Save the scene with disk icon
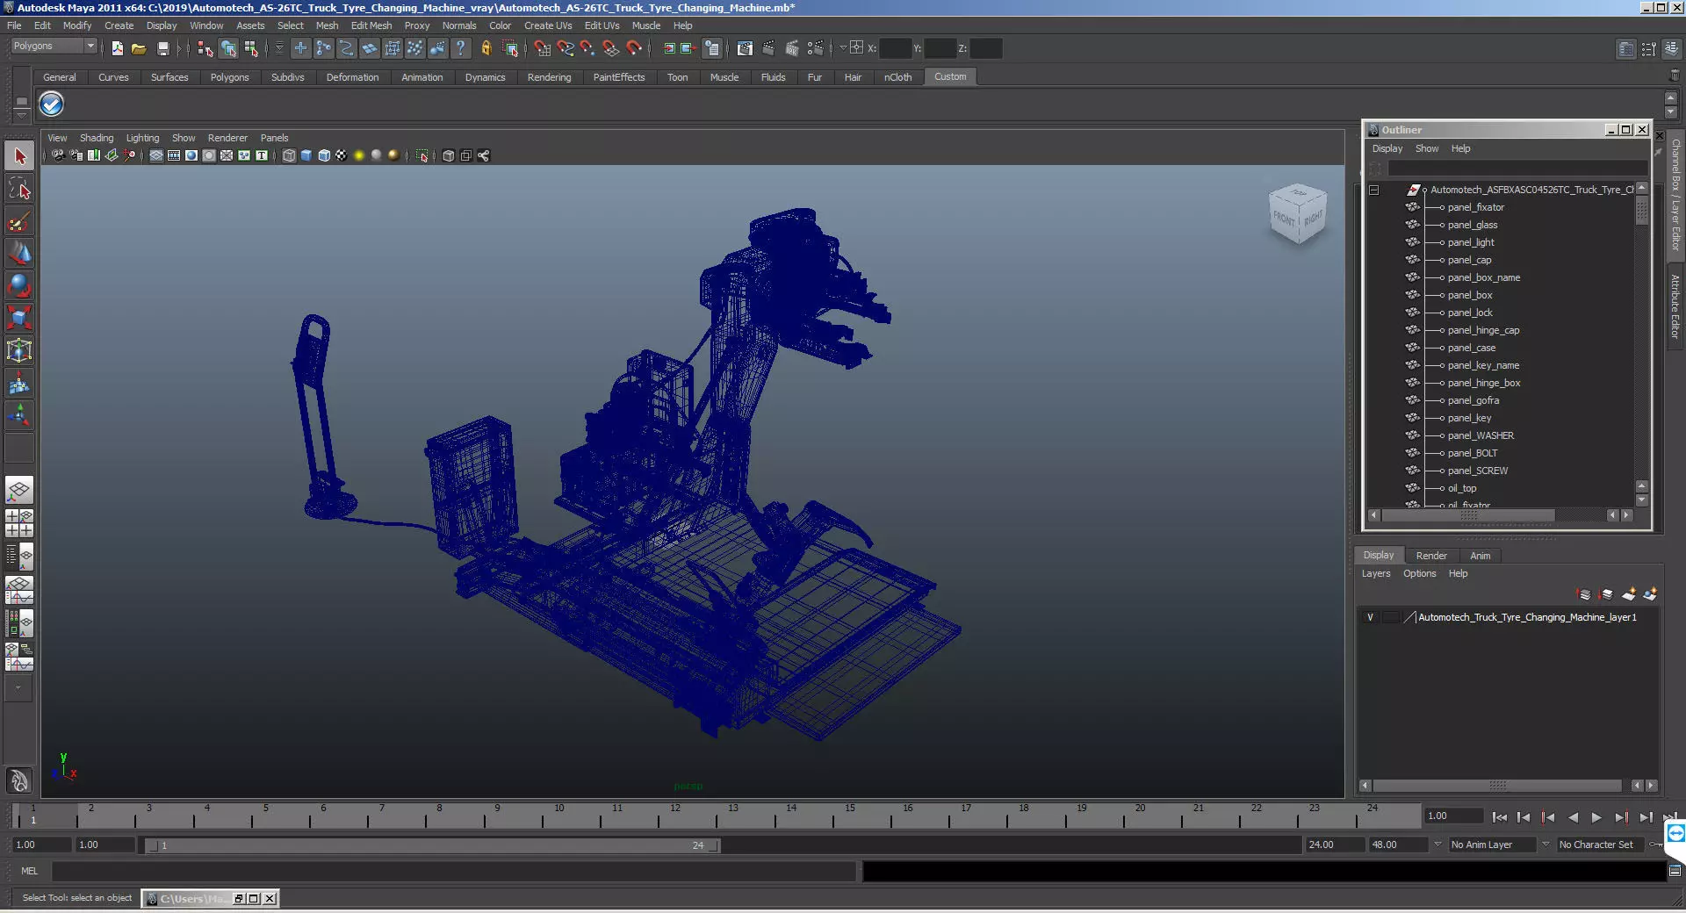The height and width of the screenshot is (913, 1686). click(162, 49)
